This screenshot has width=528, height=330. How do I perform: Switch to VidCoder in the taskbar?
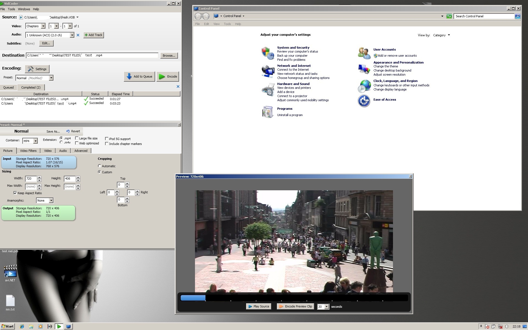pos(59,326)
